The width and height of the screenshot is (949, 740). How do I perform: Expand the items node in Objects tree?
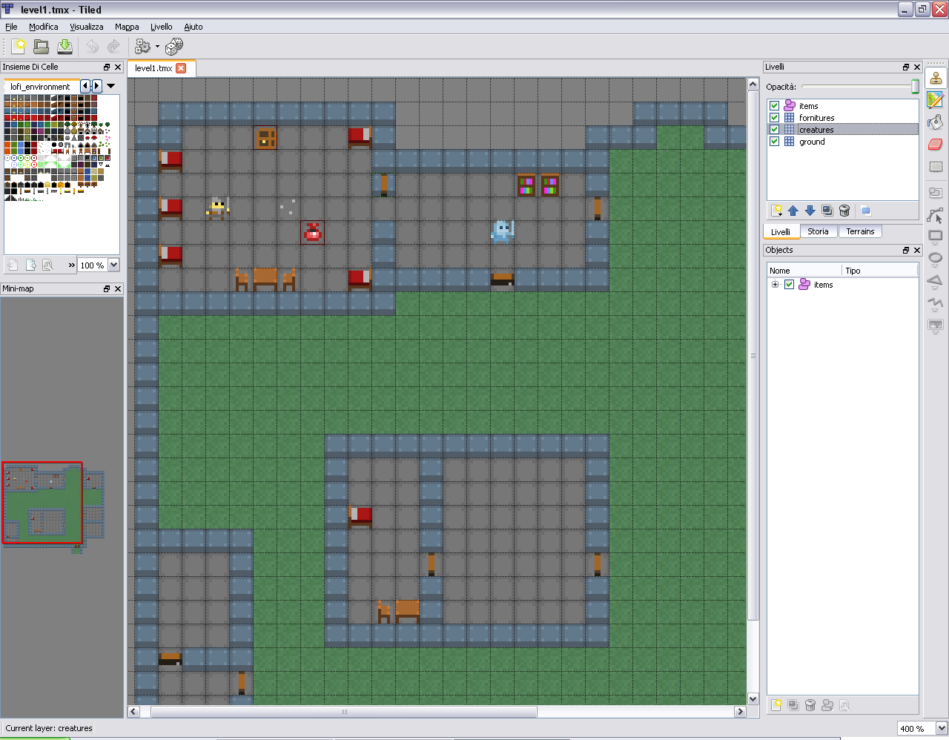click(x=775, y=285)
